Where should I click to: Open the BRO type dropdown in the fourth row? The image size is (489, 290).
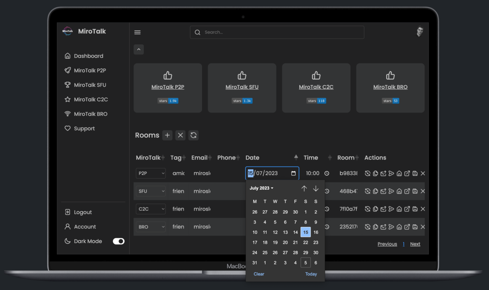(x=151, y=227)
